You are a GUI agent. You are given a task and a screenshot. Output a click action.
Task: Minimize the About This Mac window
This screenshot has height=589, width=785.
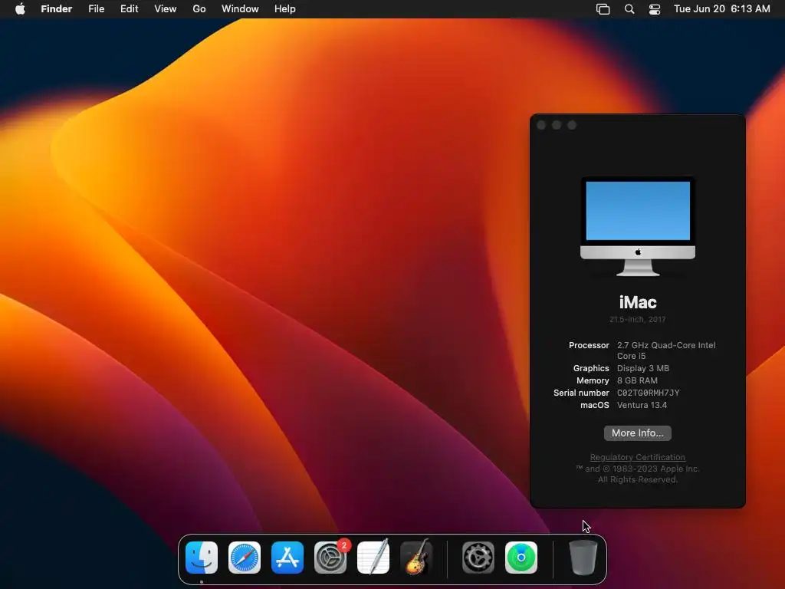tap(557, 125)
